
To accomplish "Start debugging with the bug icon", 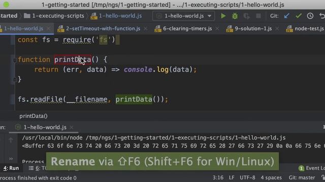I will 235,16.
